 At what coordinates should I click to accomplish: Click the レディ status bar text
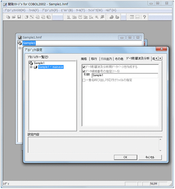pos(6,184)
